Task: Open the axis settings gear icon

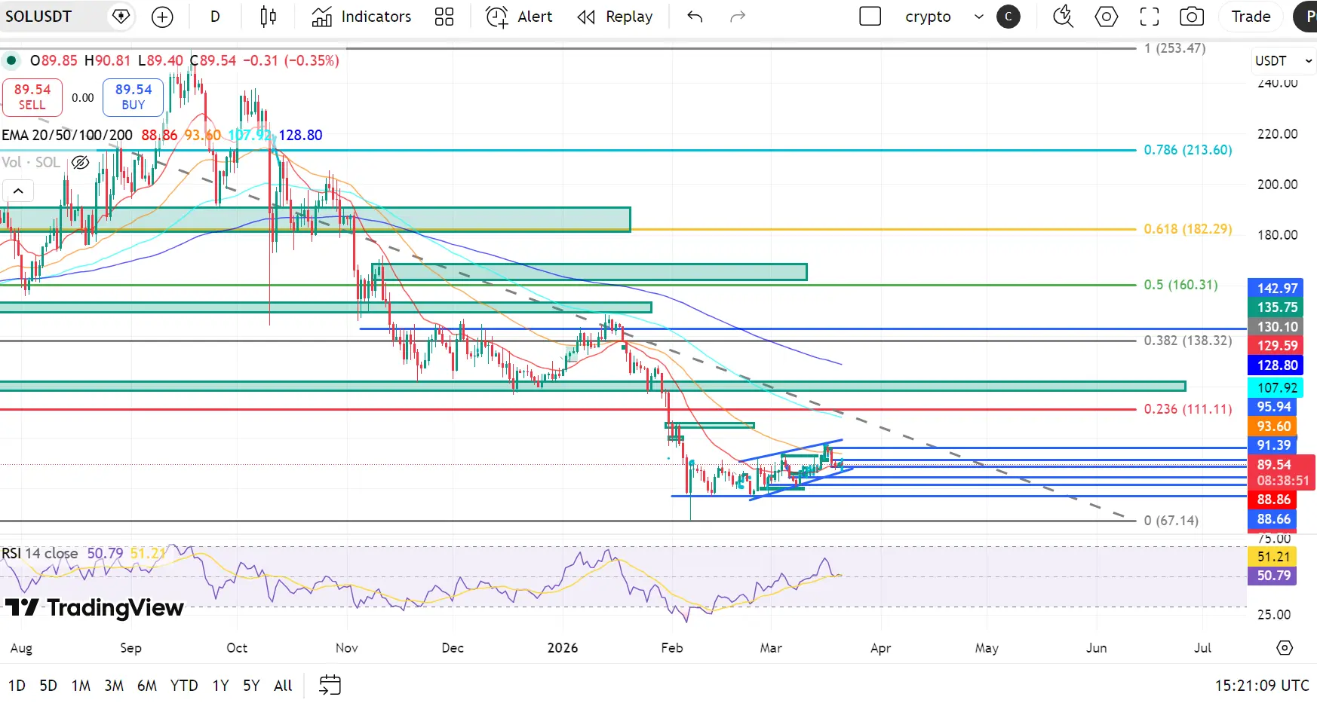Action: pos(1285,647)
